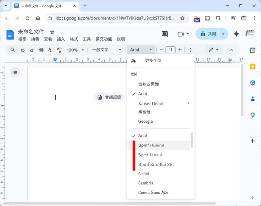Open Google Keep in the side panel
Image resolution: width=261 pixels, height=206 pixels.
pos(252,66)
